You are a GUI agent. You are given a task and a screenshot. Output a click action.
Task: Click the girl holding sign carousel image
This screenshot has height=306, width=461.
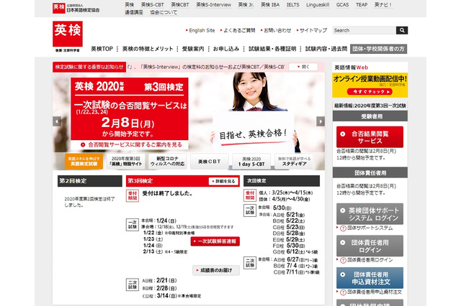(254, 111)
